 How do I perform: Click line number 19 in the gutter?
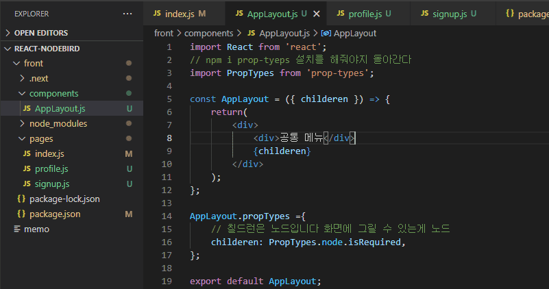click(167, 281)
